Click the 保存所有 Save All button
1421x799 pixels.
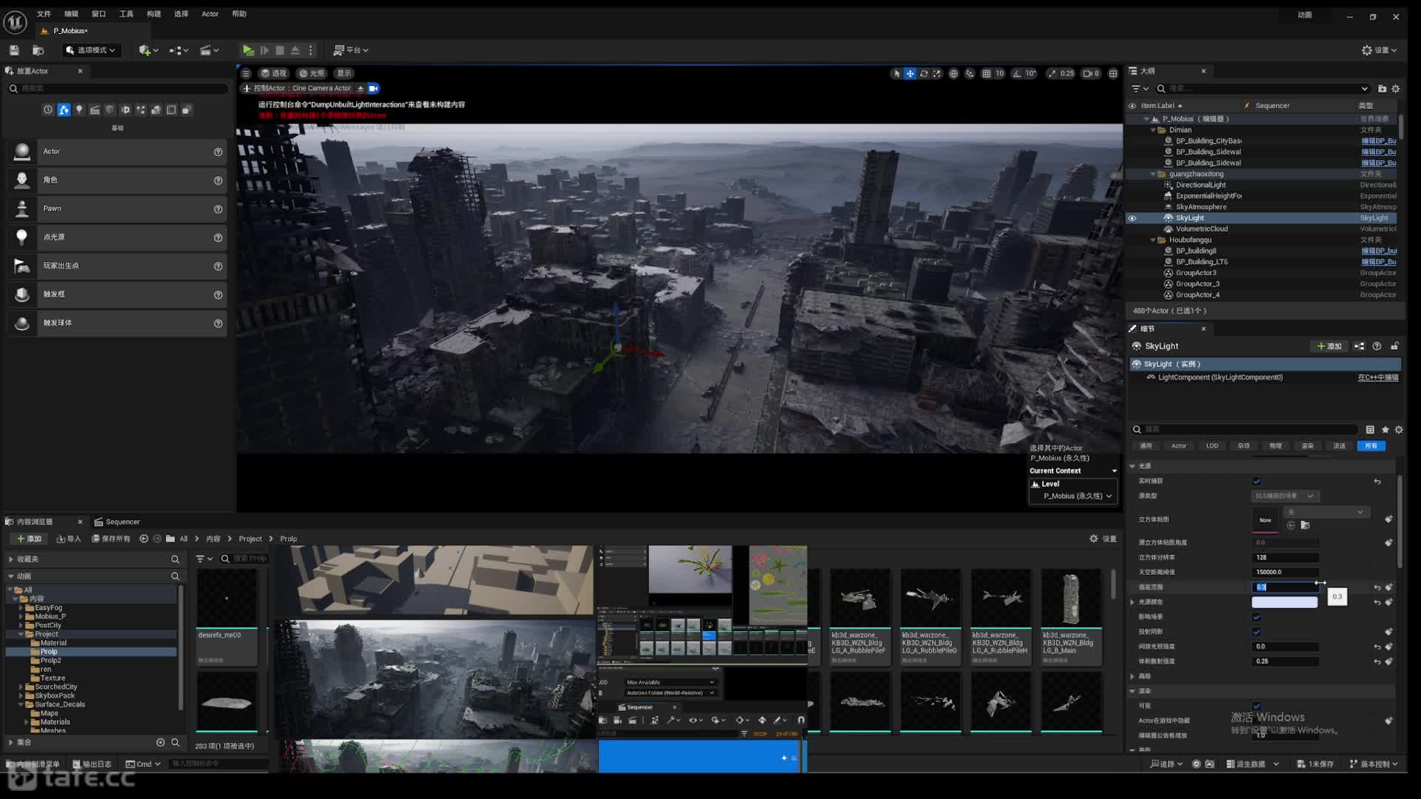(x=111, y=539)
